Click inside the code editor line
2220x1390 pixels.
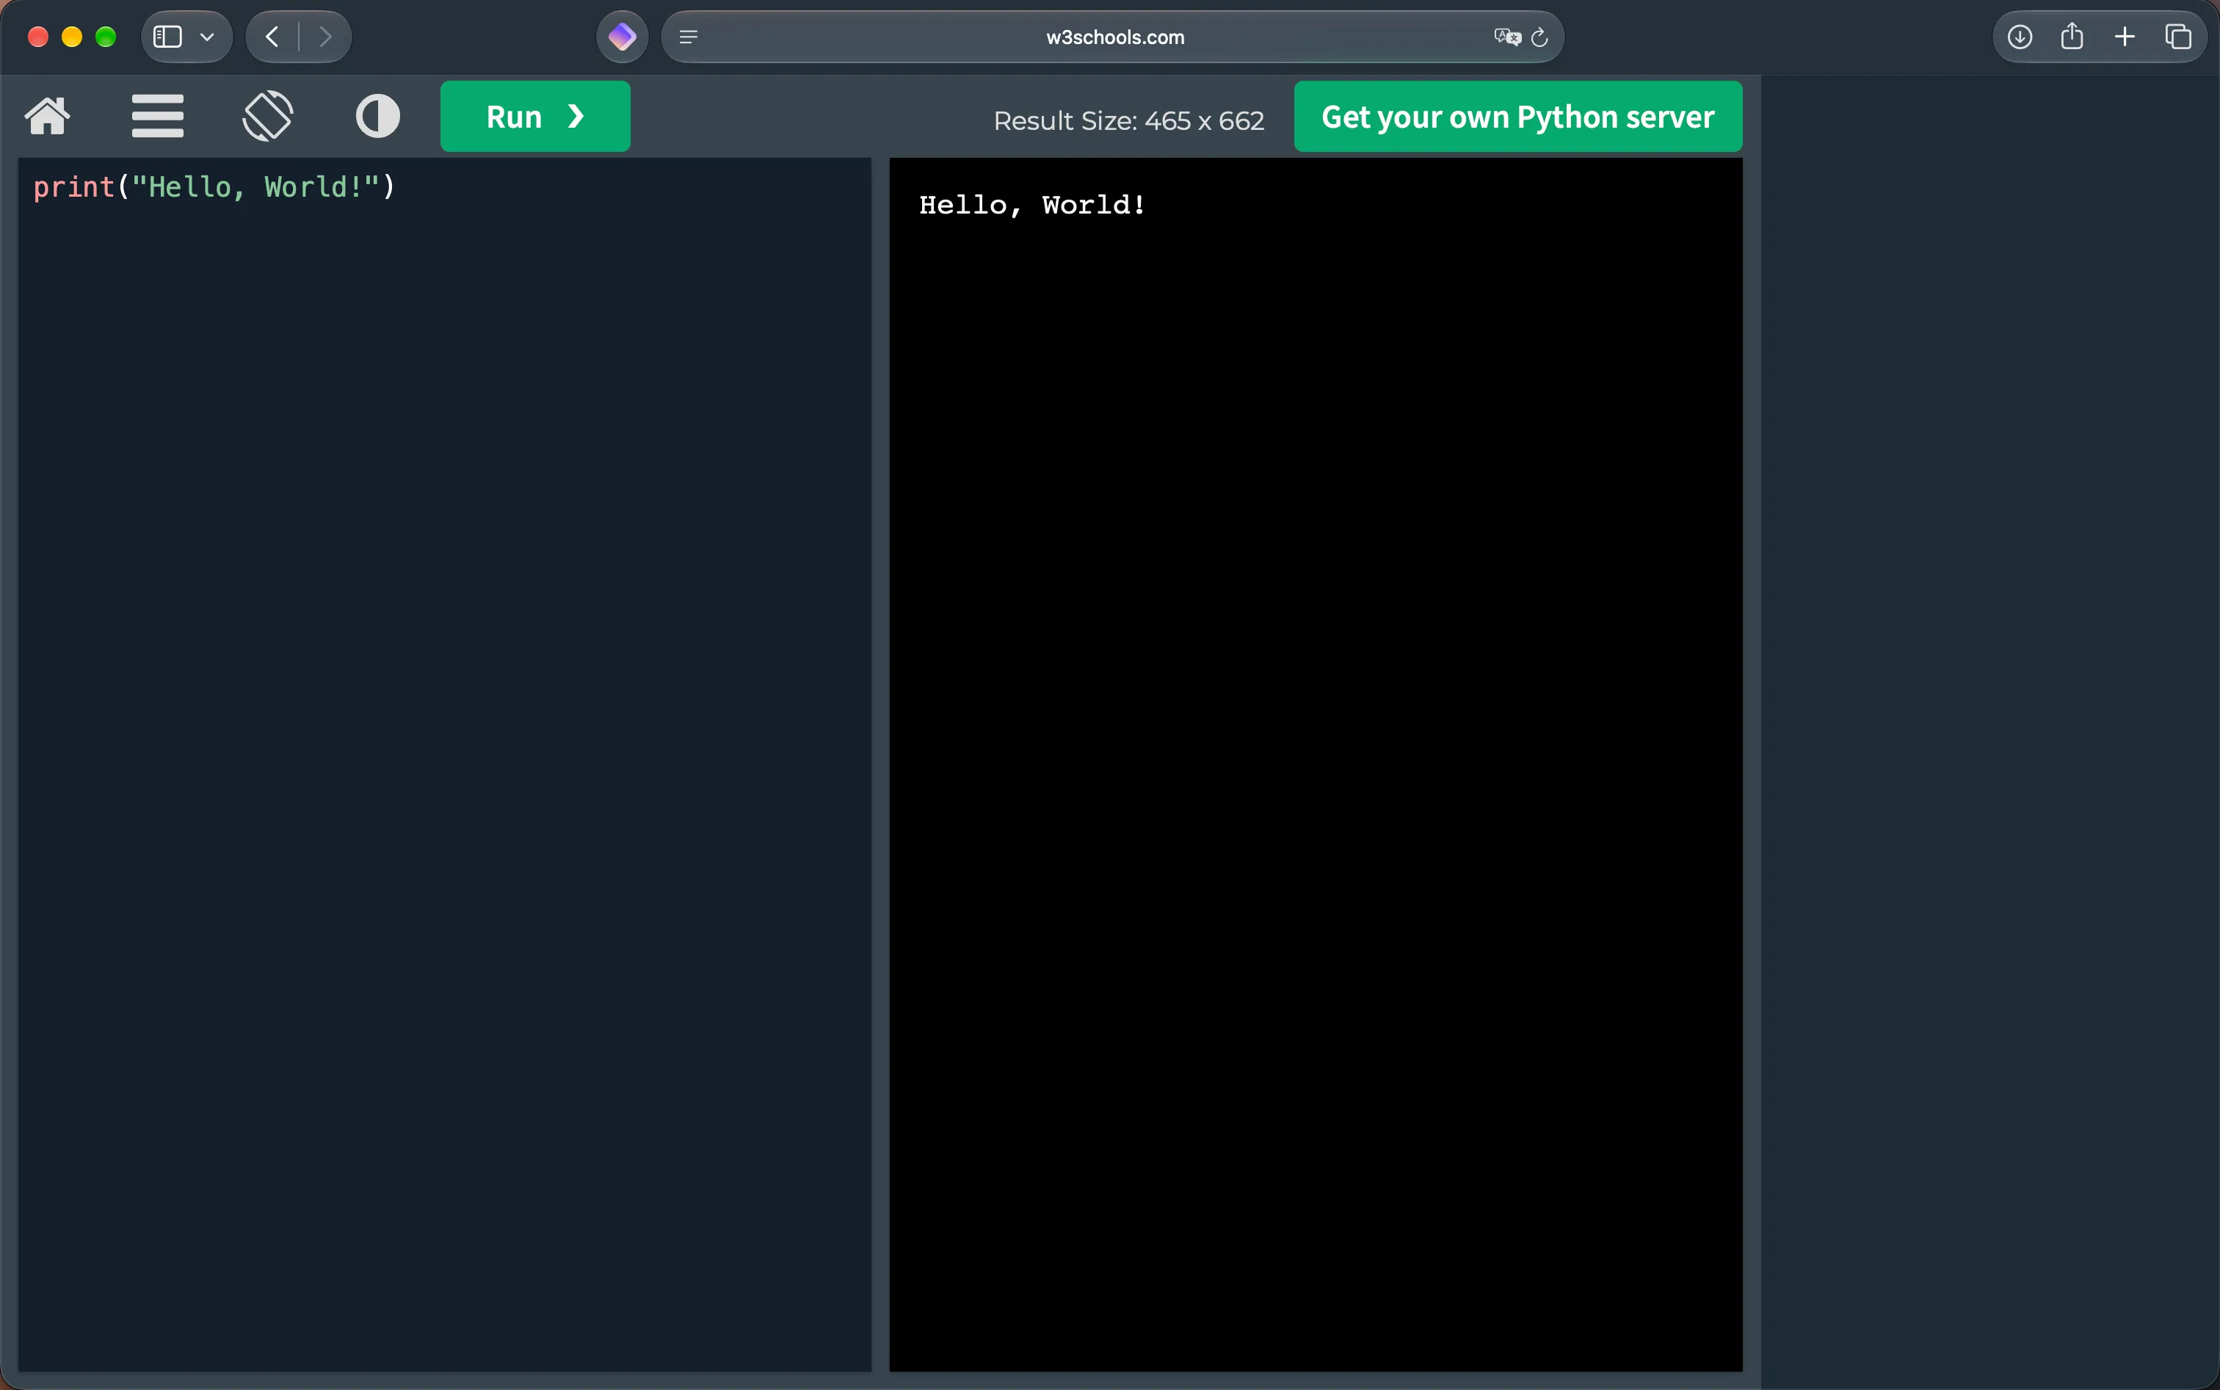[x=214, y=186]
